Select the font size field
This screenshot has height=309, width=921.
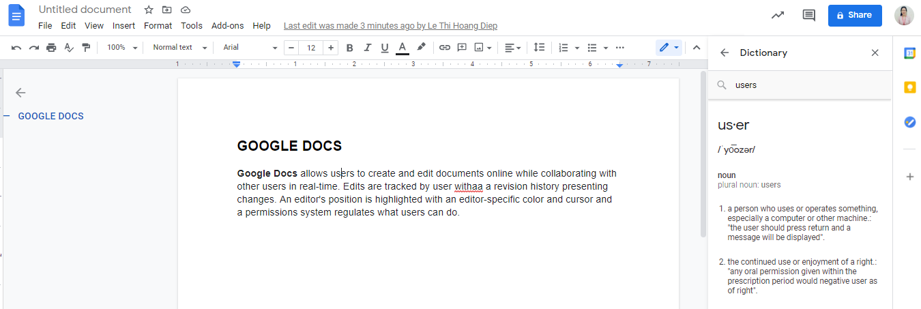tap(311, 48)
